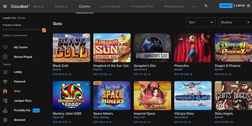Open the hamburger menu icon
The height and width of the screenshot is (126, 252).
(x=5, y=6)
